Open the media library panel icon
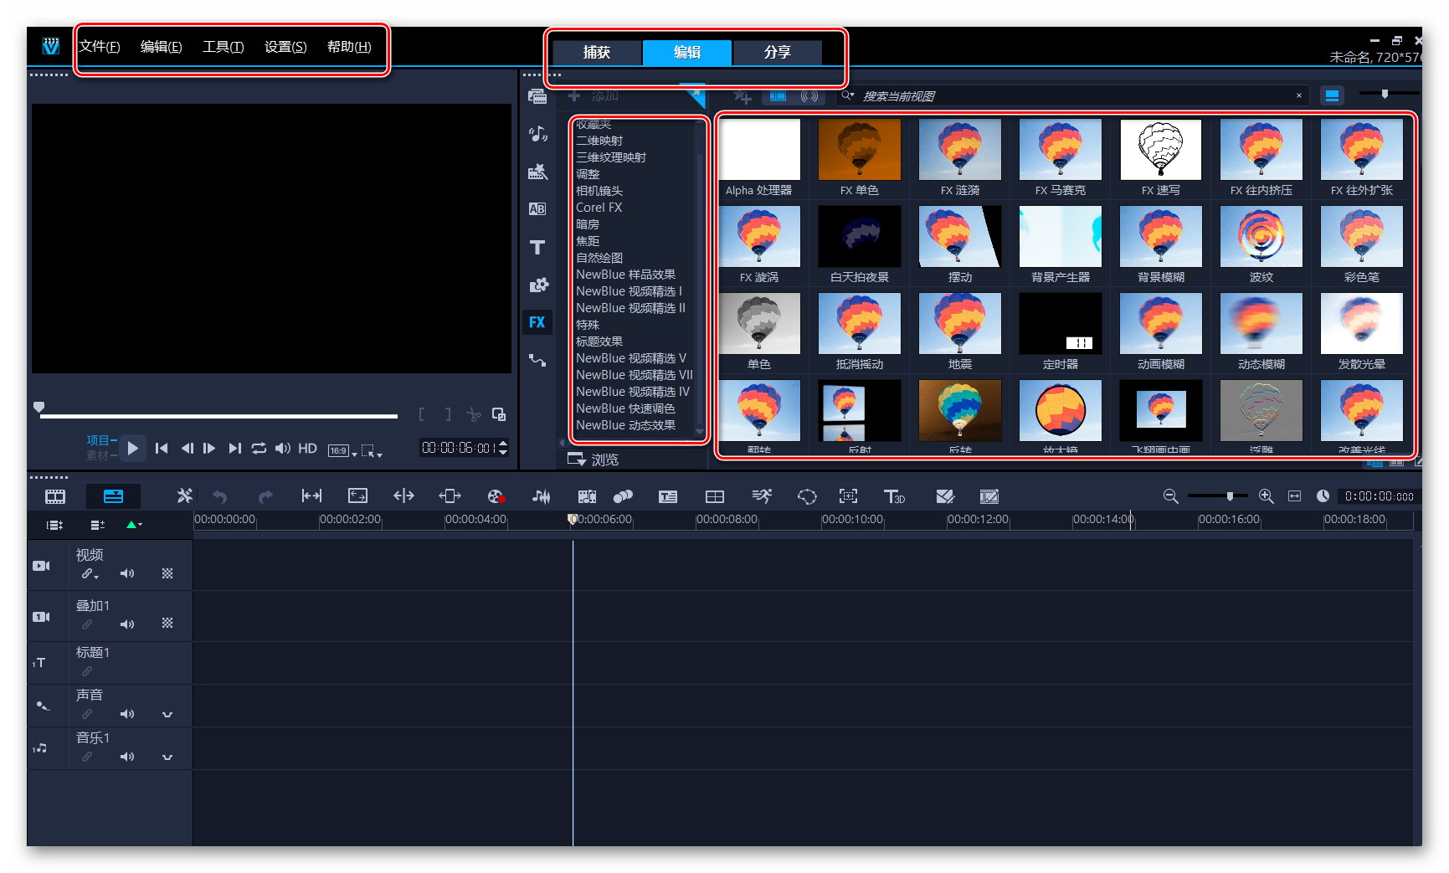 click(x=537, y=96)
